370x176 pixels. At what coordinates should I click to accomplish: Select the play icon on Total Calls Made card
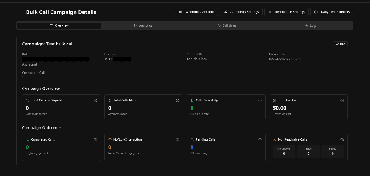tap(110, 100)
